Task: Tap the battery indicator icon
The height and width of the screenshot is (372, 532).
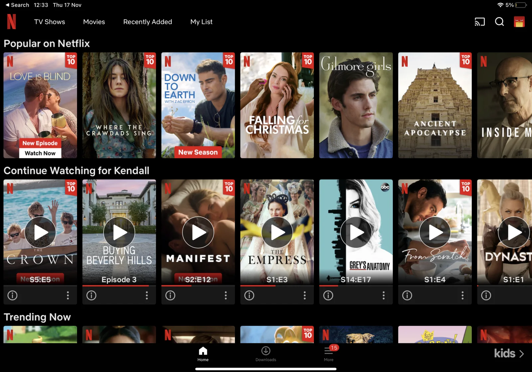Action: [521, 5]
